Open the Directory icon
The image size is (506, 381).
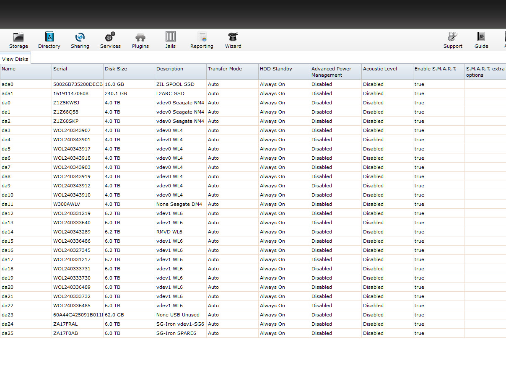tap(49, 40)
